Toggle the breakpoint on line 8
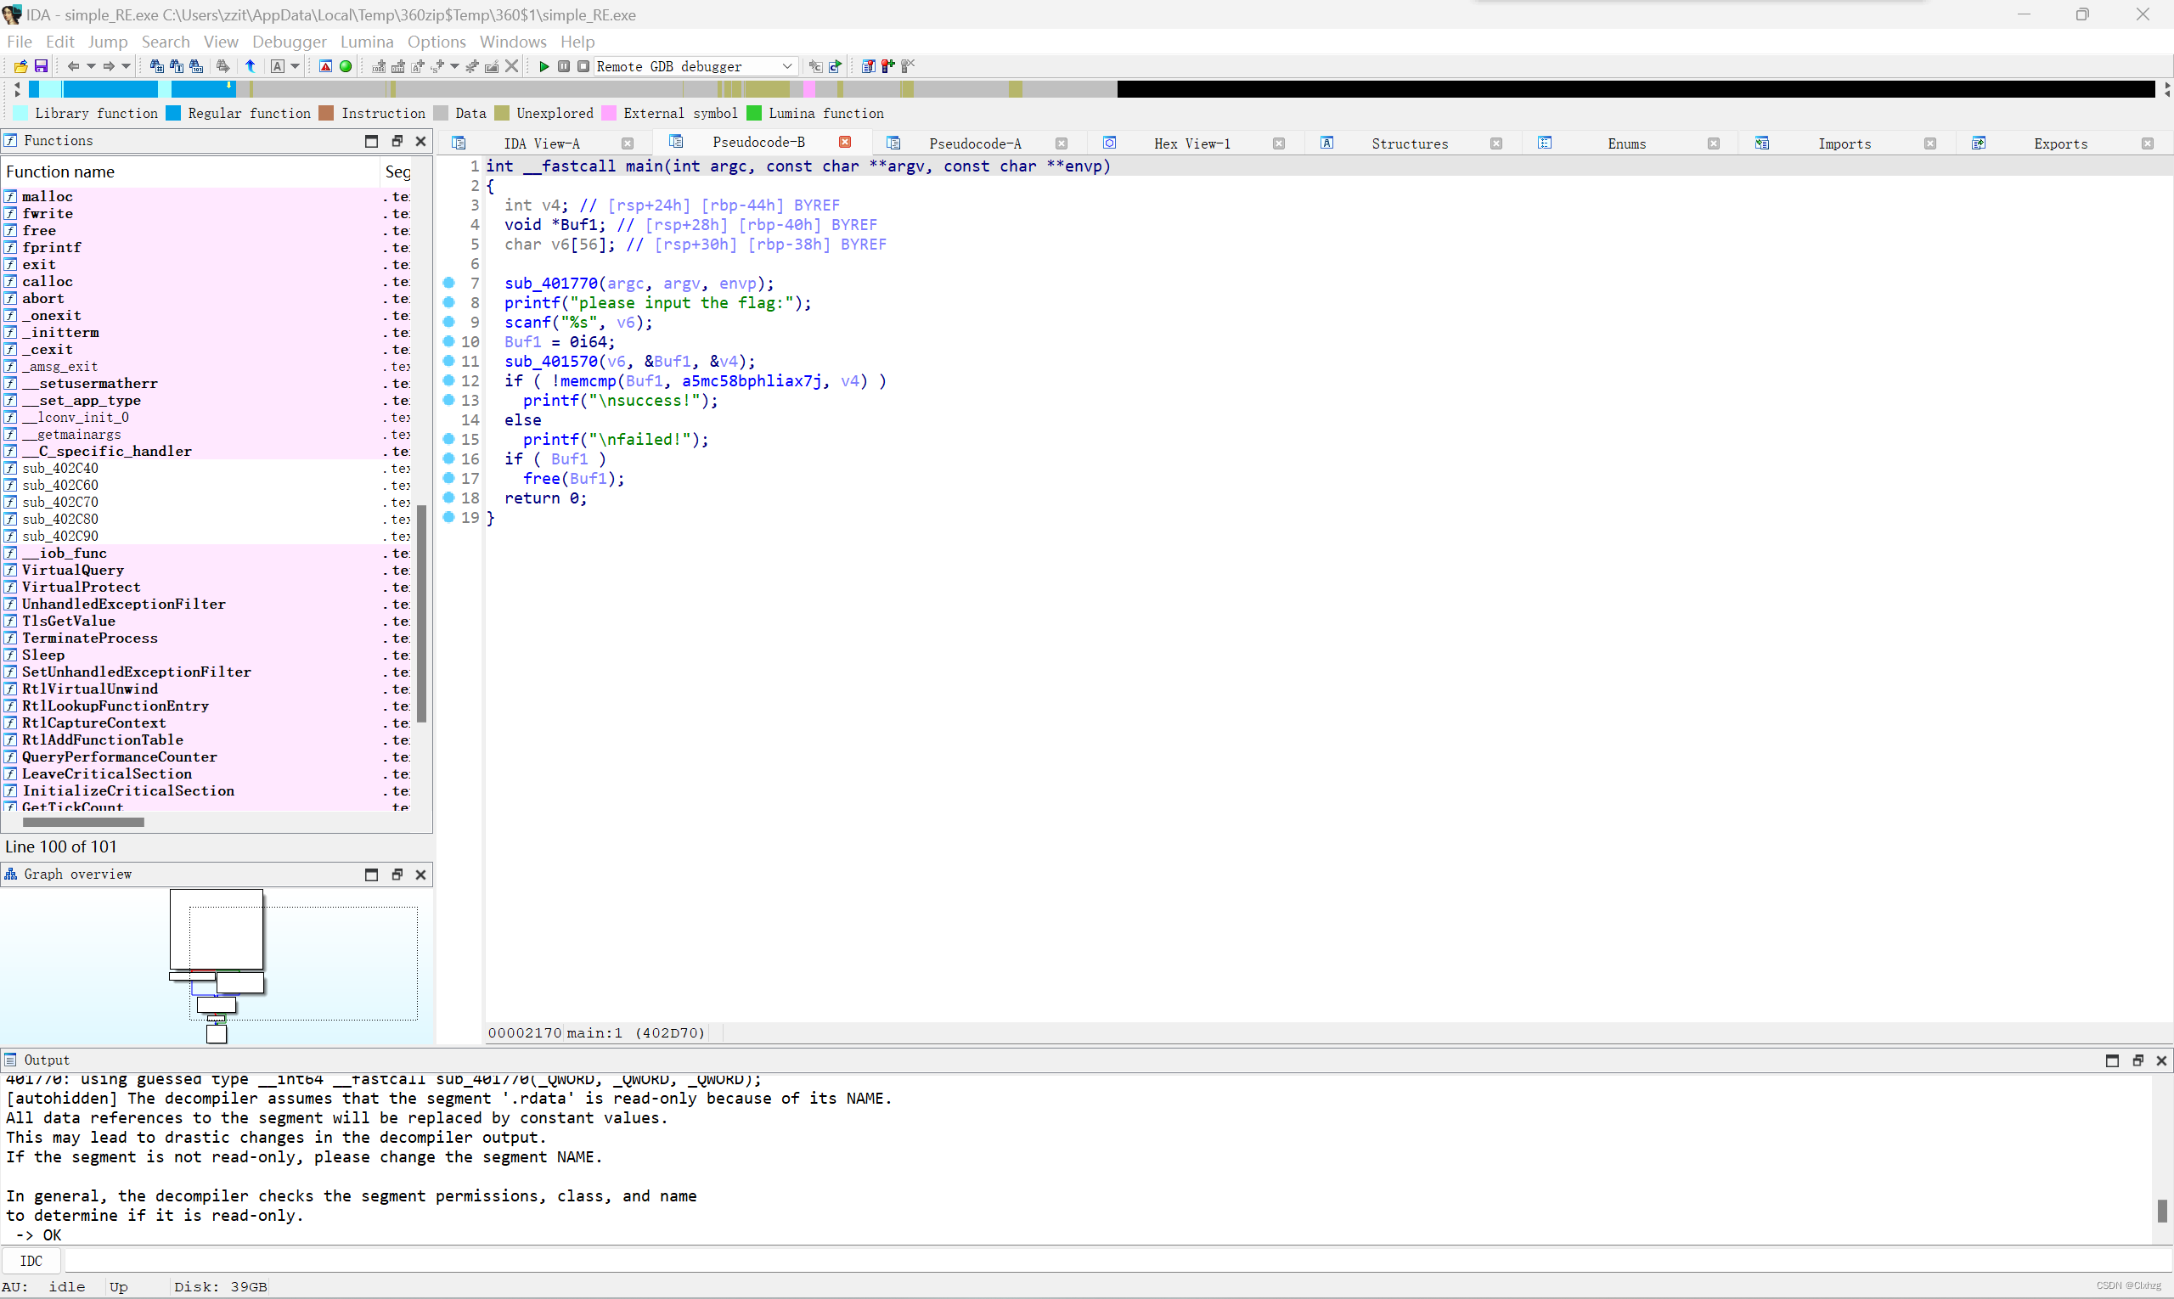 tap(449, 303)
